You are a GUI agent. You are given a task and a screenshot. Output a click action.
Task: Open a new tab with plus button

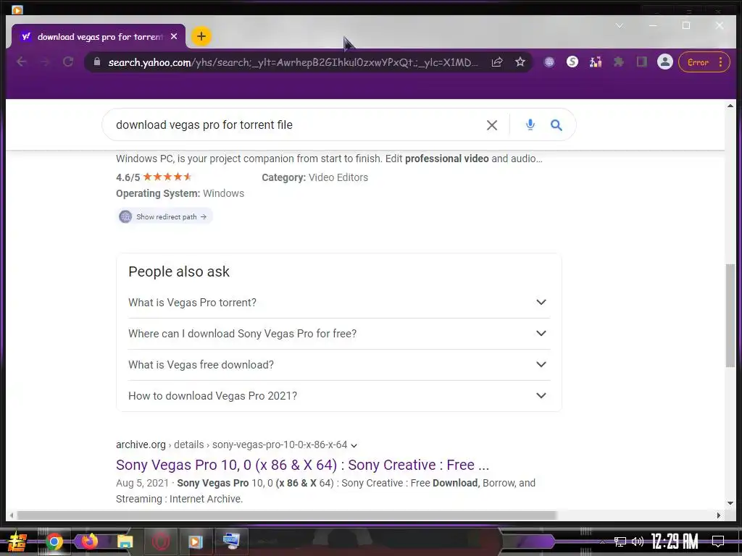pos(201,36)
